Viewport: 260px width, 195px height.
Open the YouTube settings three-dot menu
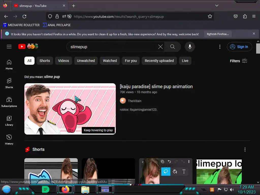(220, 47)
